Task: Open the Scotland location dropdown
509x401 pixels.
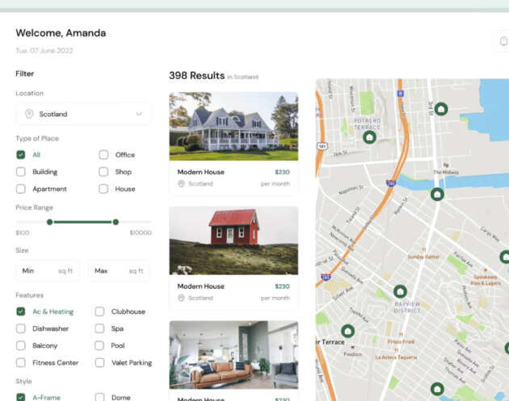Action: pos(83,114)
